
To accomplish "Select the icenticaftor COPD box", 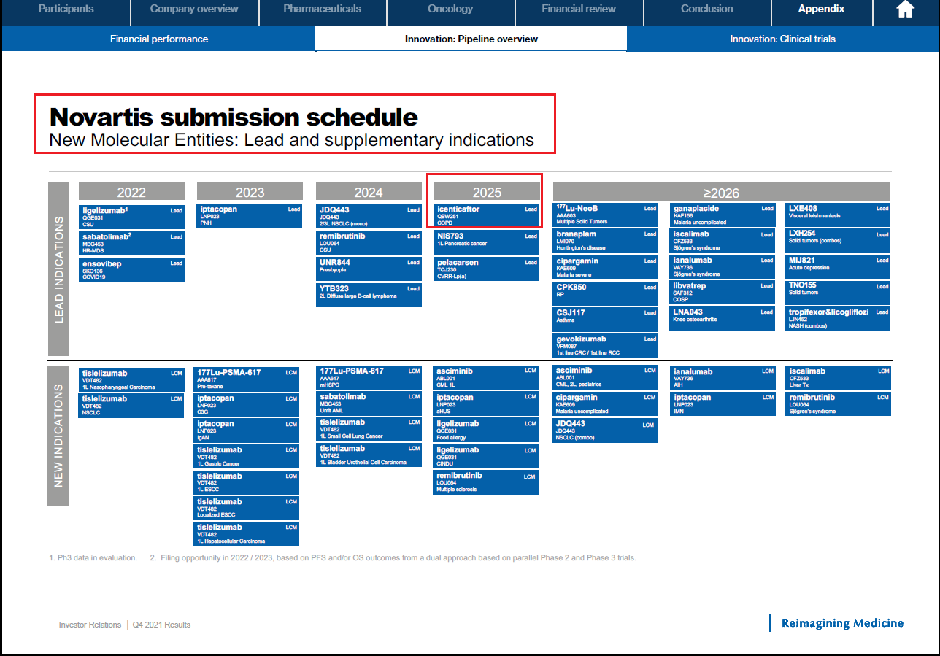I will point(487,215).
